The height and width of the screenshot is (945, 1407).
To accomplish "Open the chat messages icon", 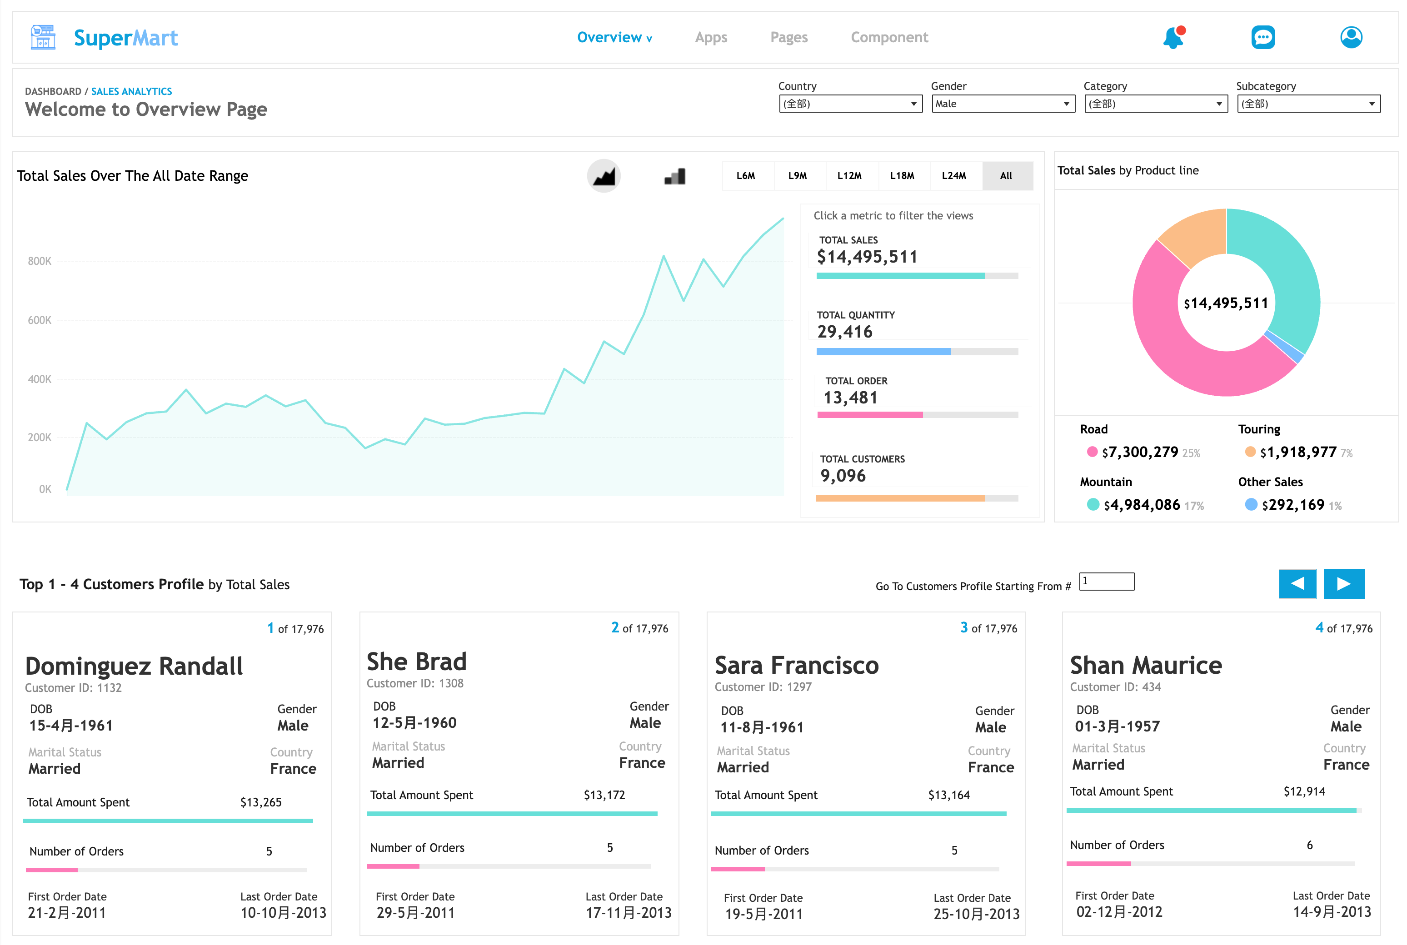I will tap(1263, 37).
